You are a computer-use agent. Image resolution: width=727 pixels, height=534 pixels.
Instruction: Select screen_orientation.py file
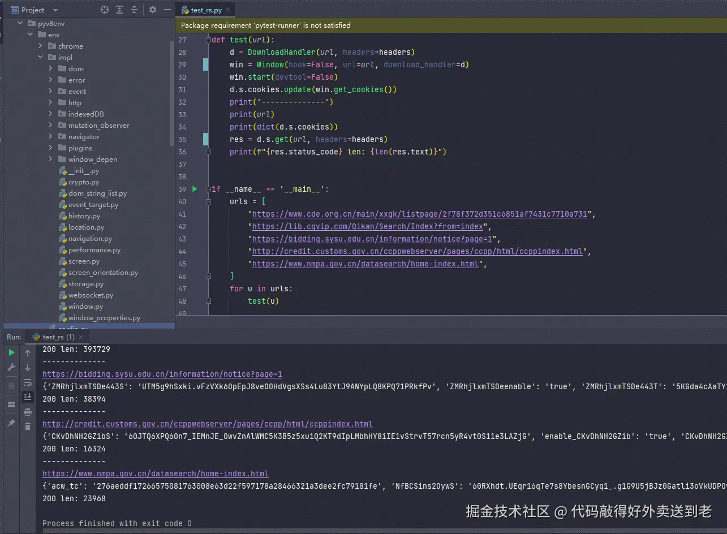coord(103,272)
